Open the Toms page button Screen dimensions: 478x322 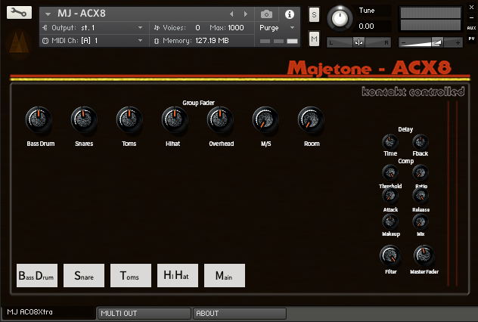click(x=131, y=275)
